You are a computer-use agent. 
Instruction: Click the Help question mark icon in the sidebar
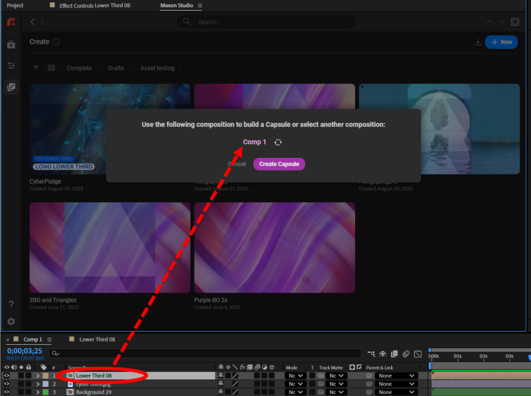click(x=11, y=304)
